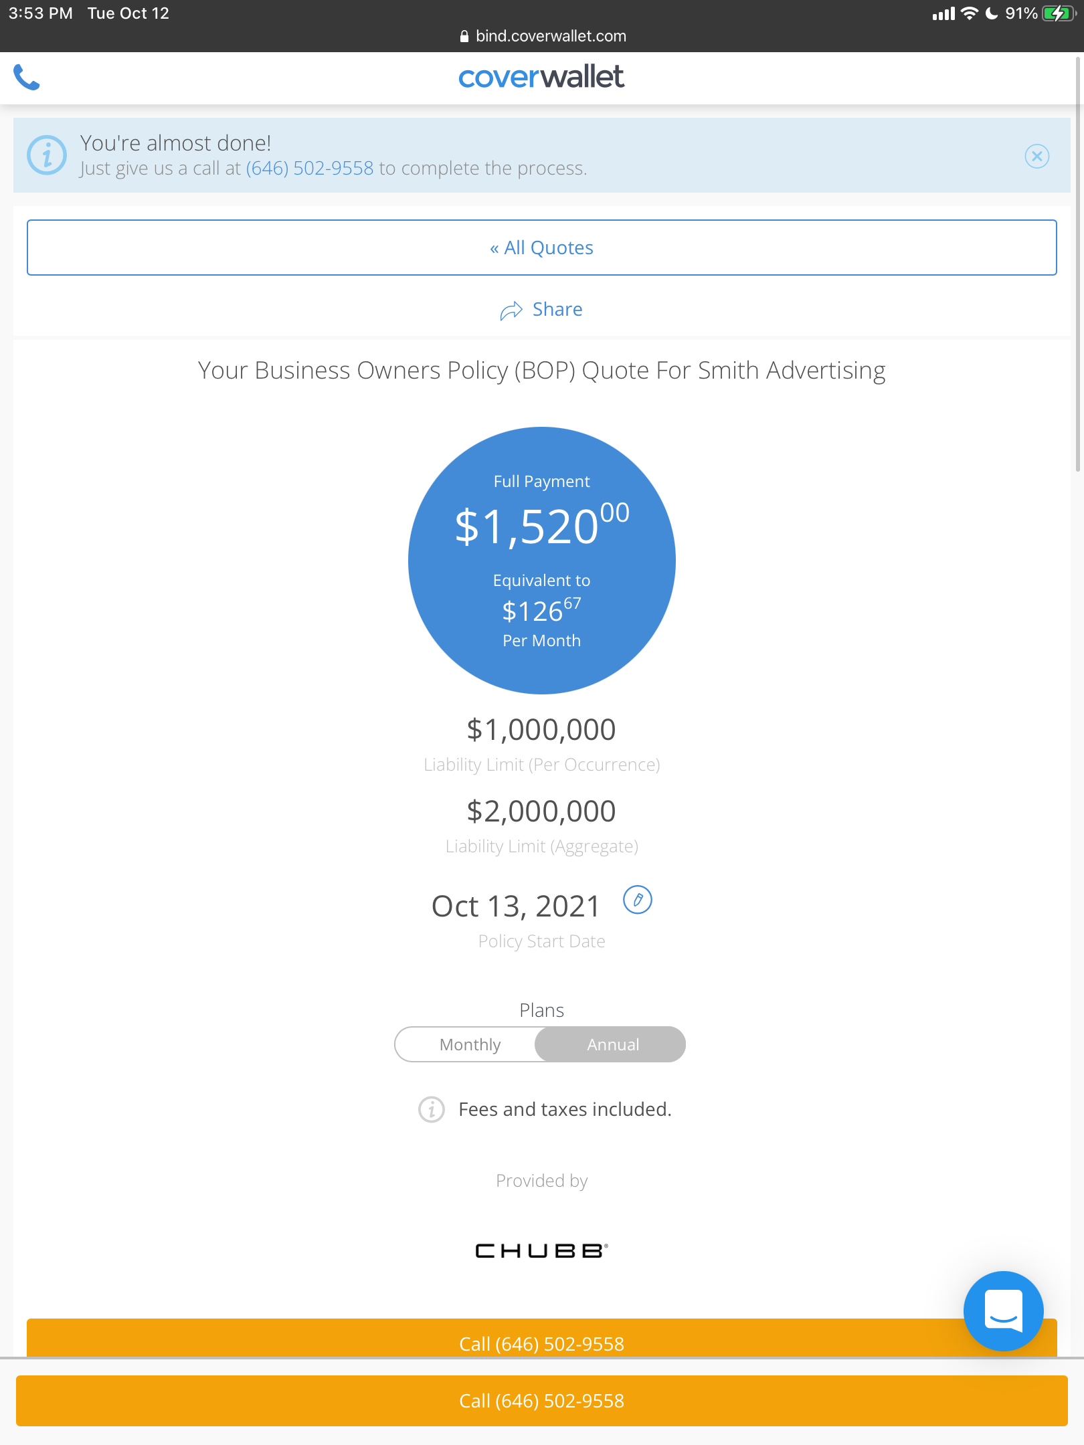This screenshot has height=1445, width=1084.
Task: Edit the policy start date
Action: pos(638,900)
